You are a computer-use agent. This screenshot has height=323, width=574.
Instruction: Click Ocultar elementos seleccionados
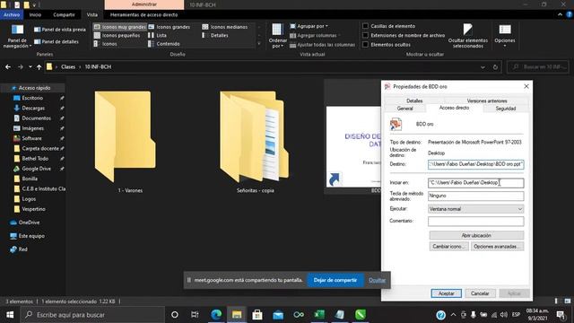point(468,36)
